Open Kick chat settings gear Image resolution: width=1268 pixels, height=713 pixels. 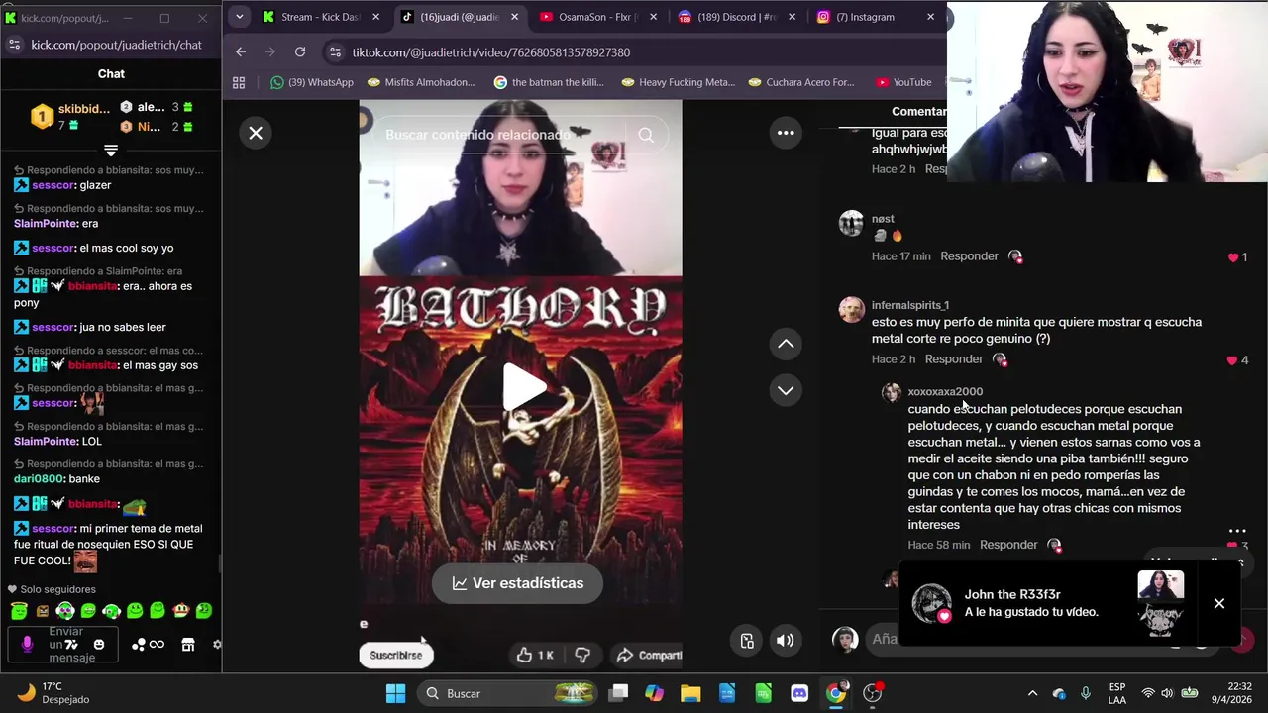(x=217, y=645)
